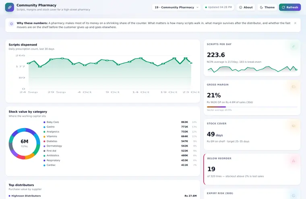Click the 21% gross margin value
The image size is (306, 199).
point(214,95)
